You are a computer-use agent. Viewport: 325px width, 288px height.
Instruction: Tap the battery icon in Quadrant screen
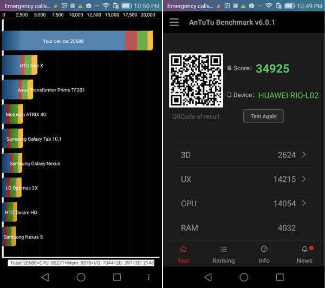coord(126,6)
